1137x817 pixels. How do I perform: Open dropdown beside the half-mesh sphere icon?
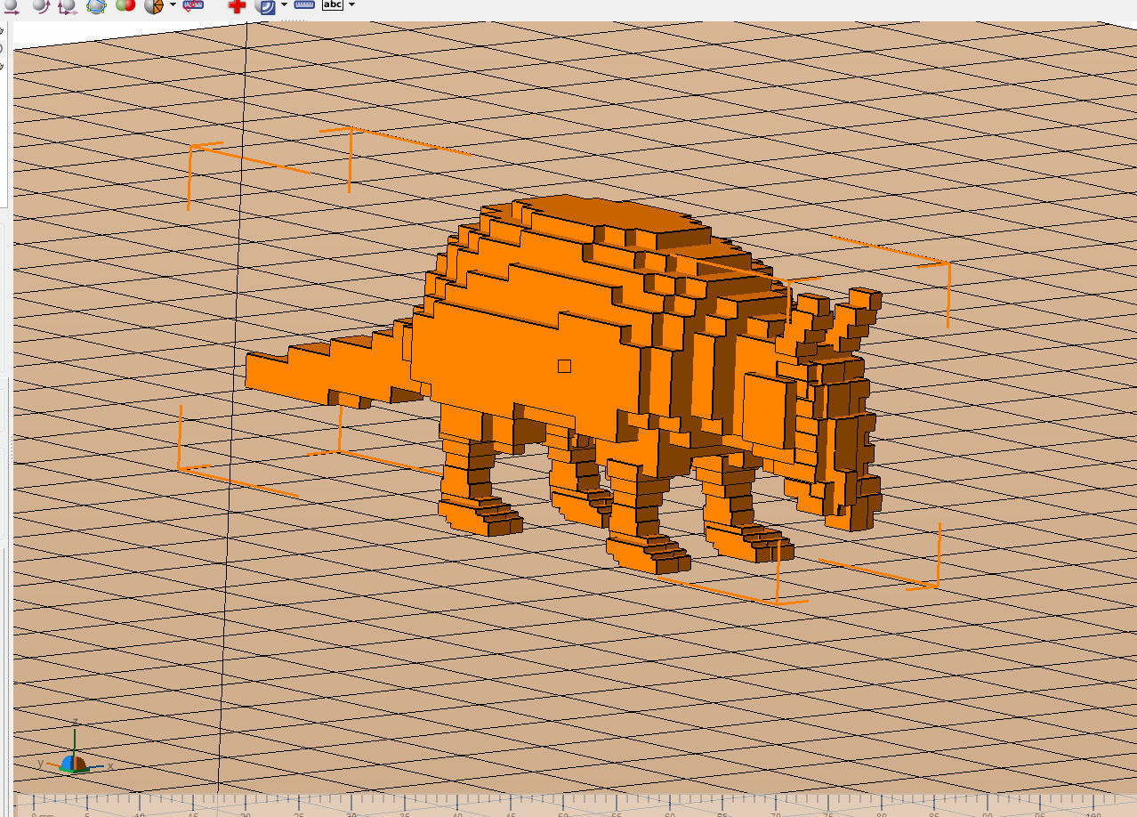pos(172,4)
